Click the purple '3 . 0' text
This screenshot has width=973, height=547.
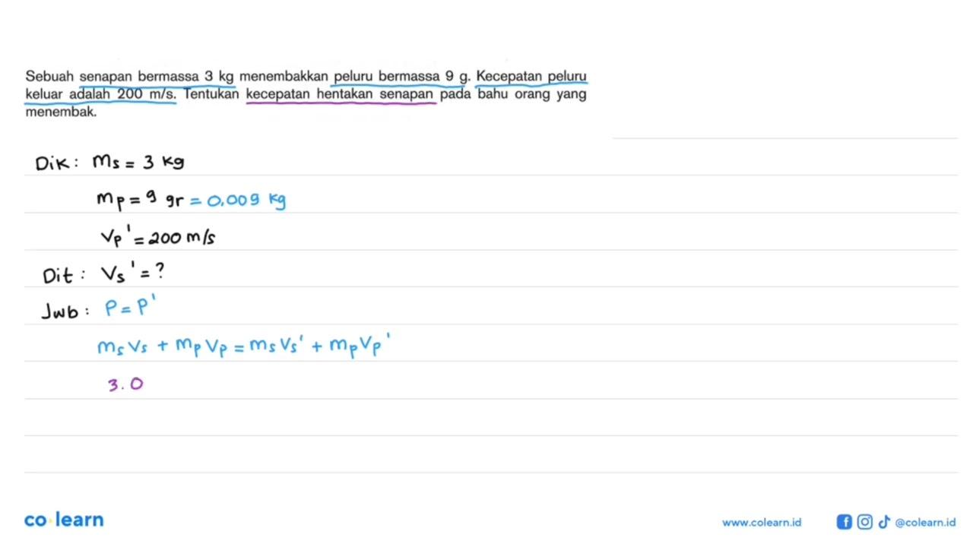tap(125, 384)
